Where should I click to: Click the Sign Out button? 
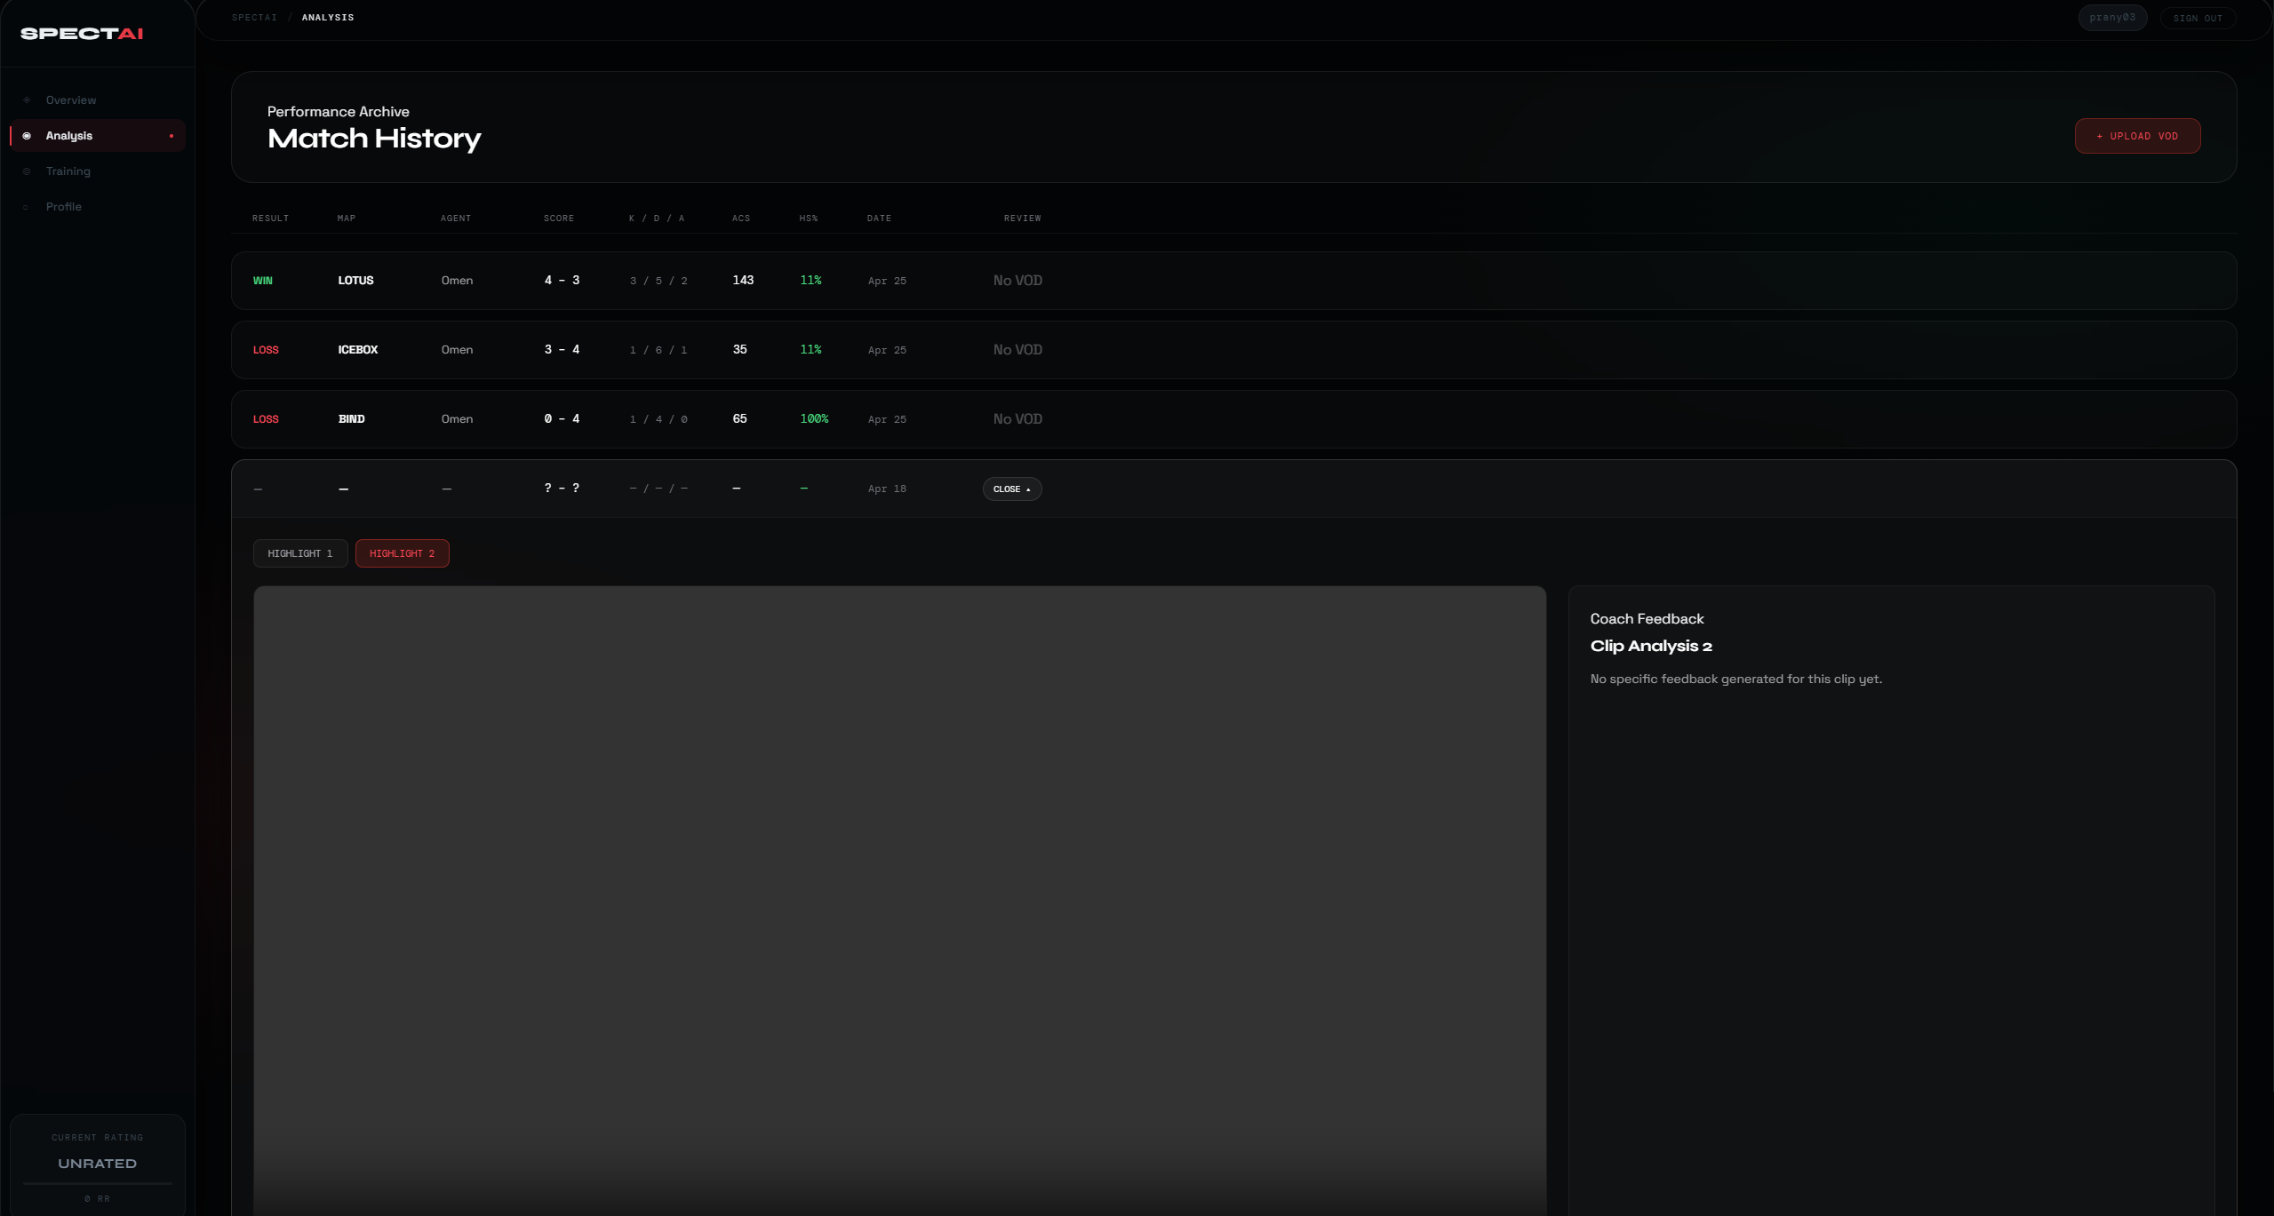coord(2197,18)
